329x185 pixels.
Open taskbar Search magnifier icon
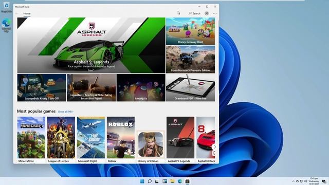point(150,181)
